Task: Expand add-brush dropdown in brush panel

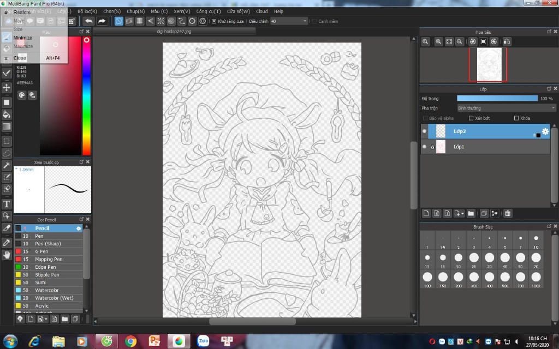Action: [46, 318]
